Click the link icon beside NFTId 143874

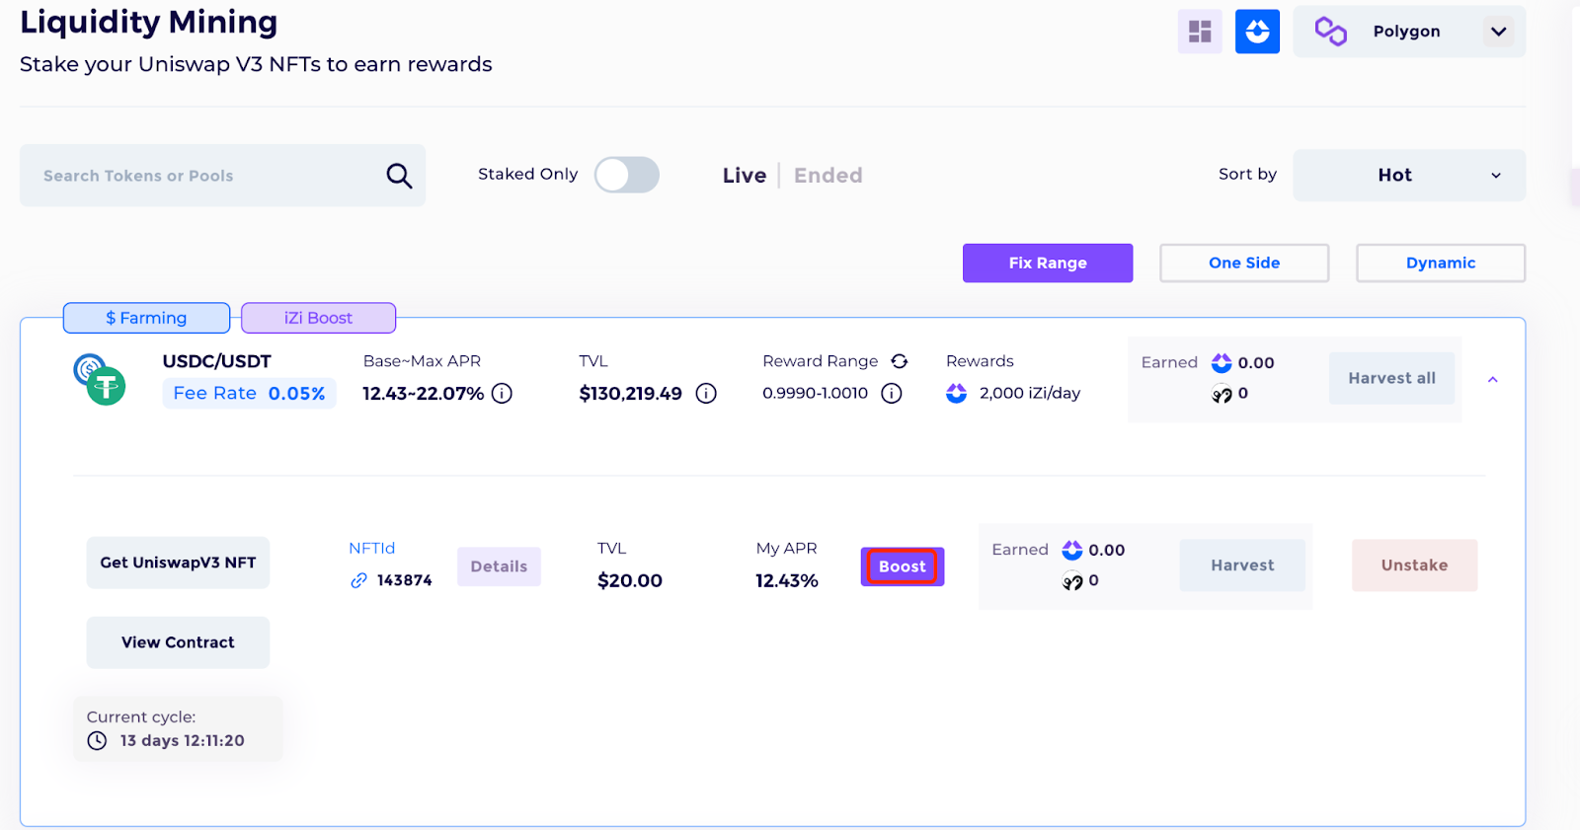tap(358, 580)
